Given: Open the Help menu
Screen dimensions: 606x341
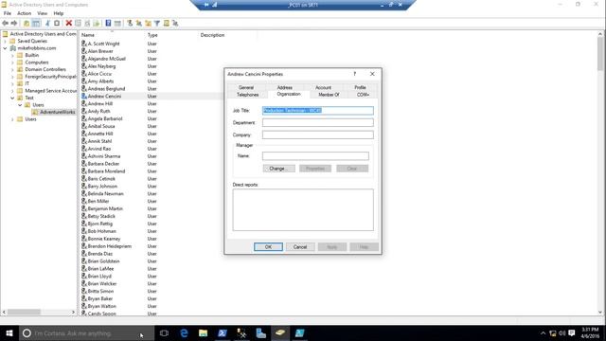Looking at the screenshot, I should tap(59, 13).
